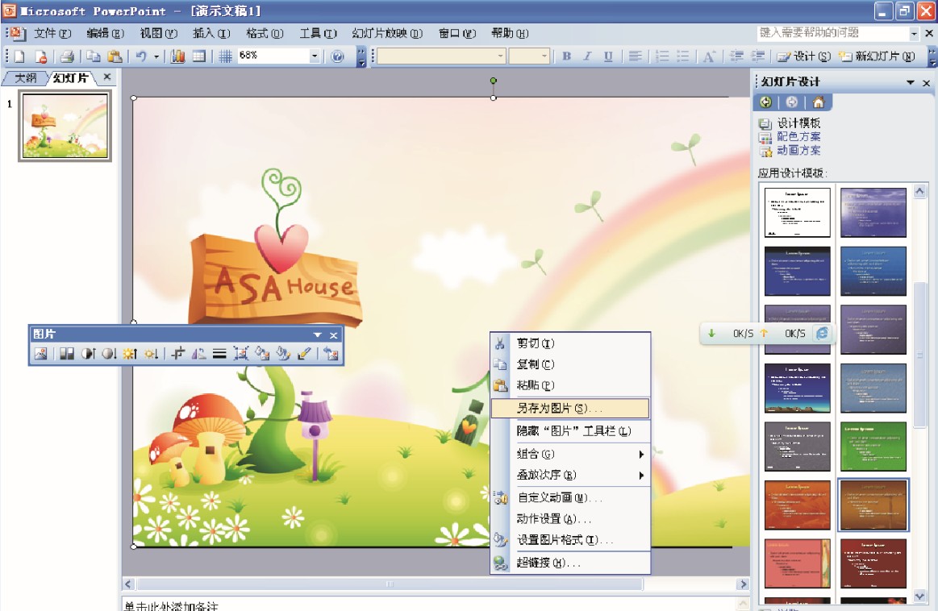Click the 新幻灯片(N) button
Image resolution: width=938 pixels, height=611 pixels.
pos(877,56)
